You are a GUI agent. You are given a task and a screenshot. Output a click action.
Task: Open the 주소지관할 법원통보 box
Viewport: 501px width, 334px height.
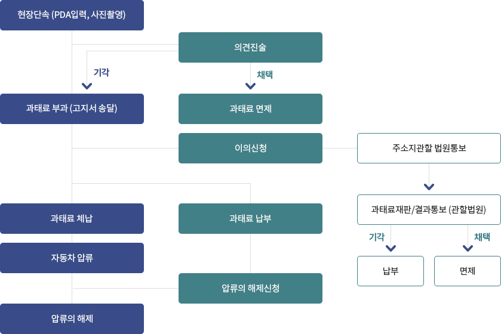[429, 148]
